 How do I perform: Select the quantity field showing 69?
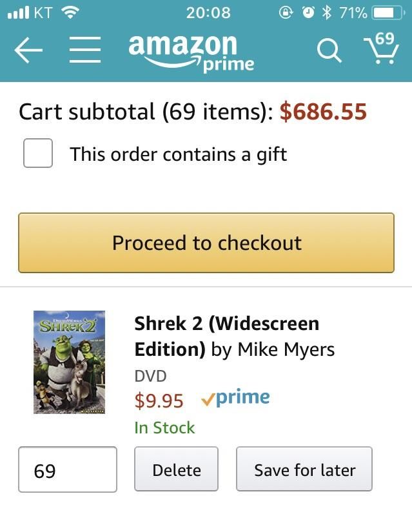68,470
